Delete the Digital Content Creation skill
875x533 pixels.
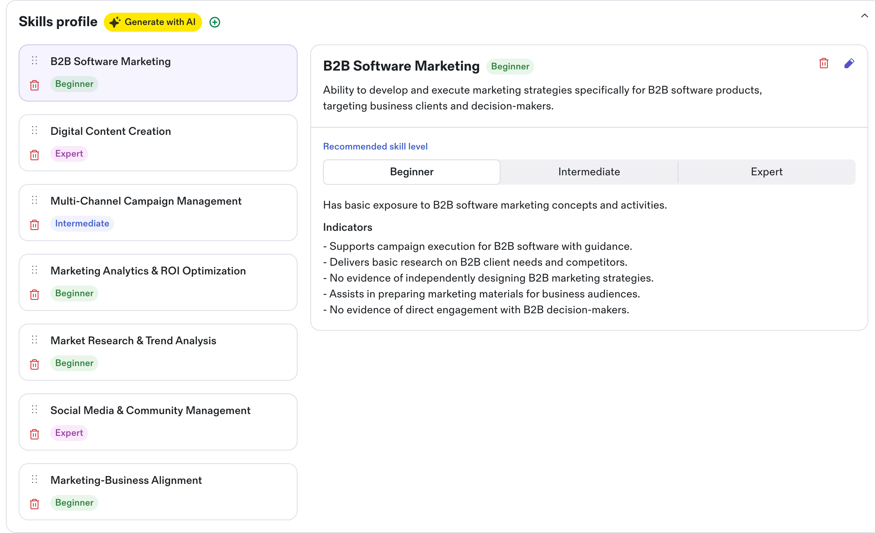(34, 155)
